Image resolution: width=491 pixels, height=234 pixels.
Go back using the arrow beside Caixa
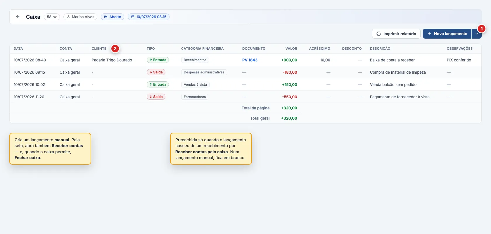tap(18, 17)
